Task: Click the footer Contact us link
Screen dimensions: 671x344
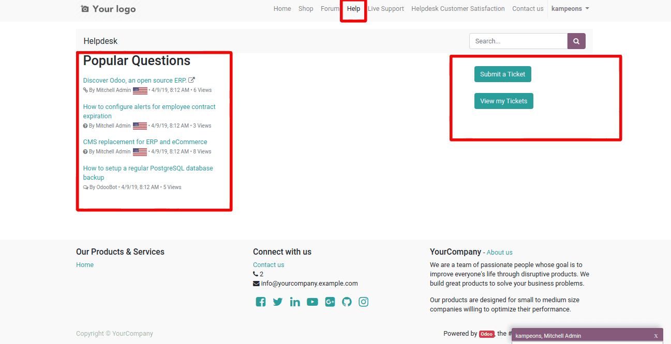Action: pos(269,265)
